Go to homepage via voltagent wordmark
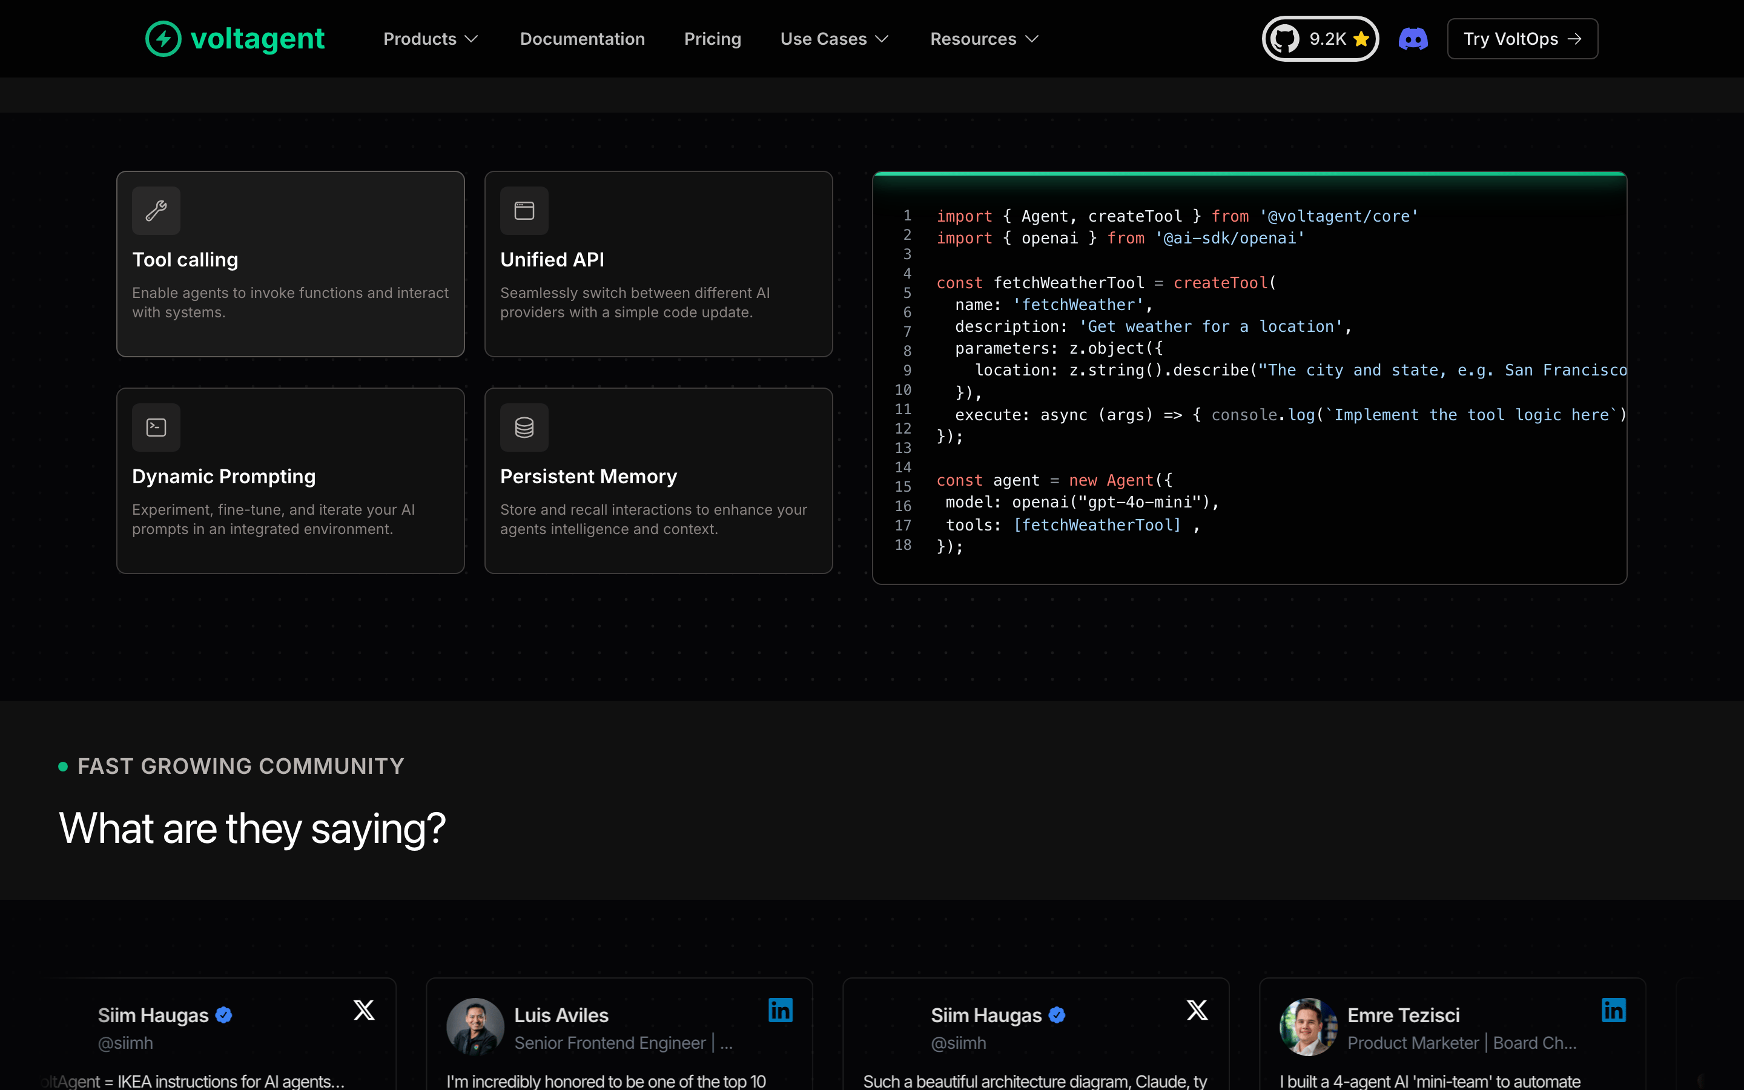Viewport: 1744px width, 1090px height. (257, 38)
